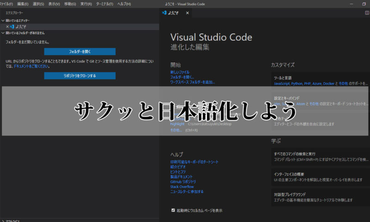The width and height of the screenshot is (370, 222).
Task: Open the 移動(G) menu
Action: [70, 4]
